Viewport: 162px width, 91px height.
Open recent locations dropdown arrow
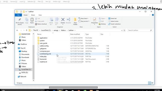tap(24, 30)
